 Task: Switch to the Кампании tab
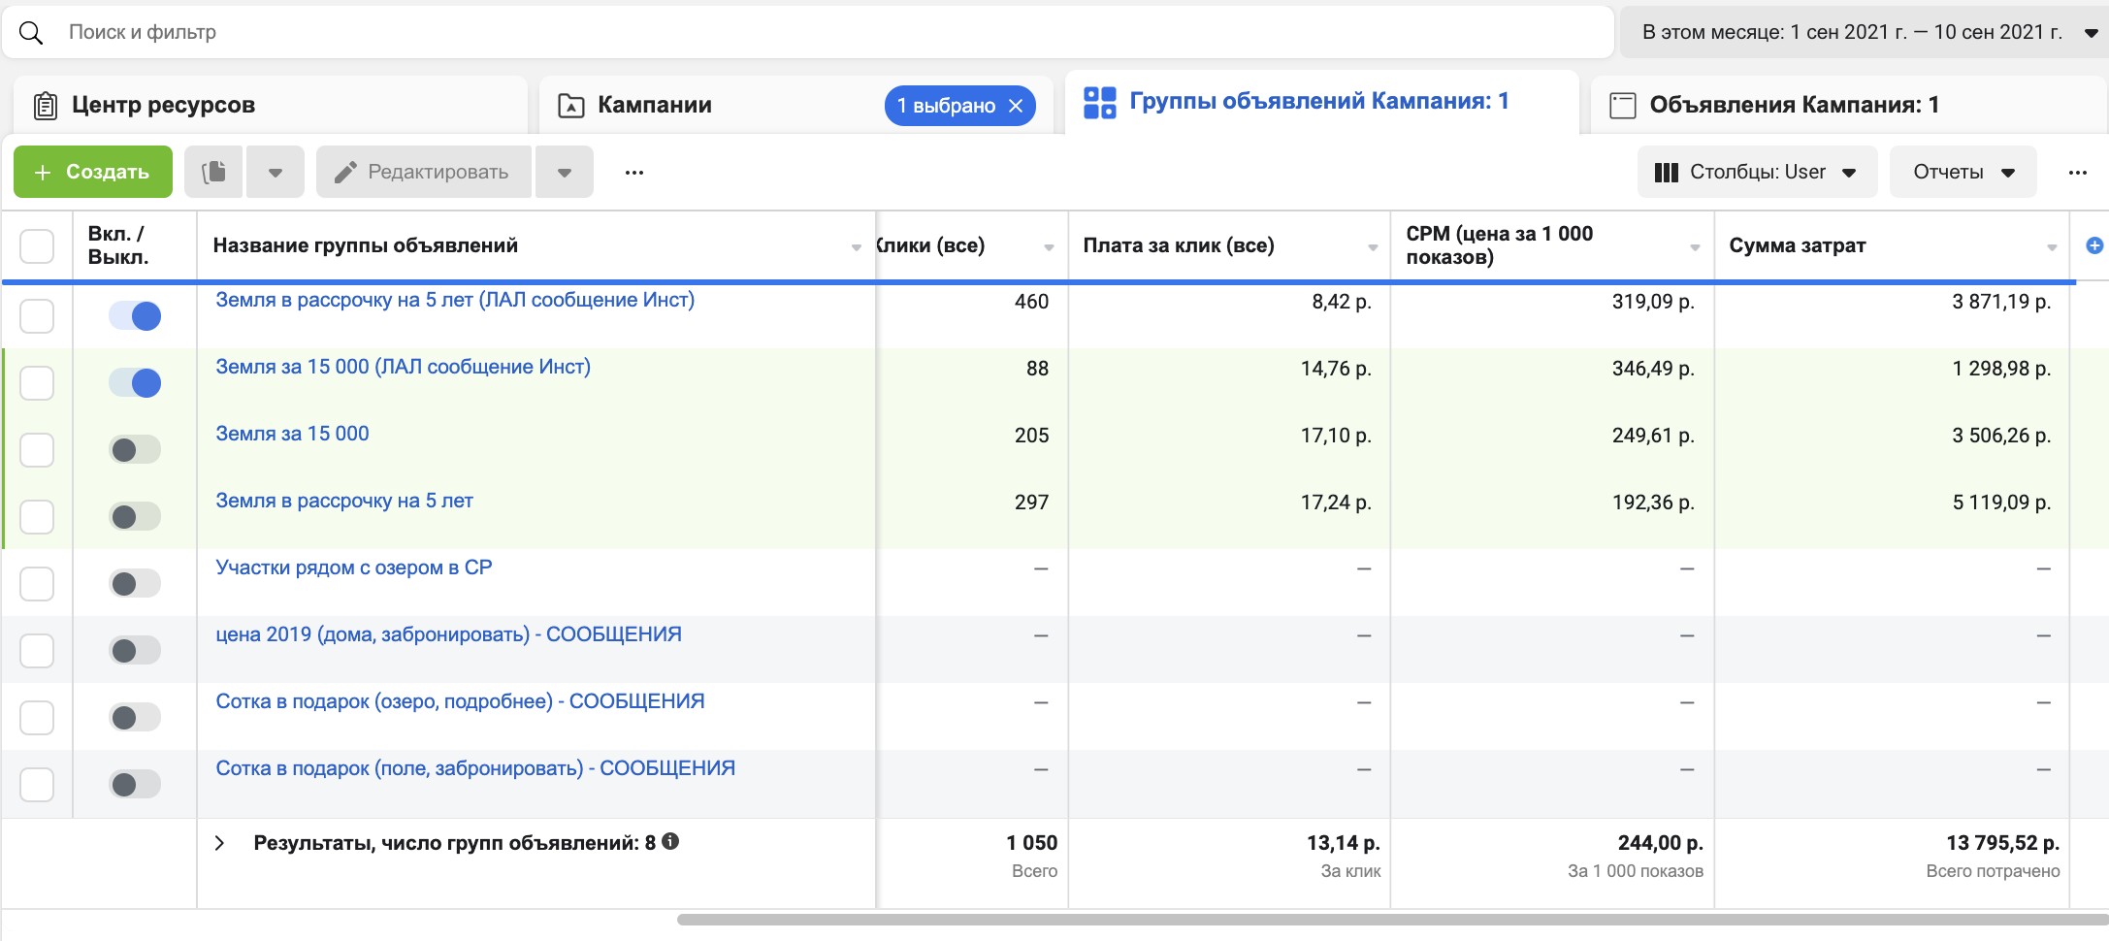pos(654,105)
